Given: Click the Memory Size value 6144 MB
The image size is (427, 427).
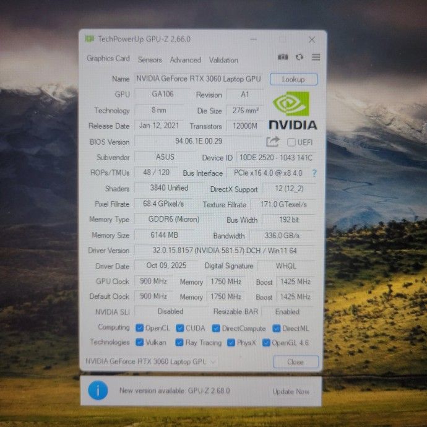Looking at the screenshot, I should click(164, 235).
